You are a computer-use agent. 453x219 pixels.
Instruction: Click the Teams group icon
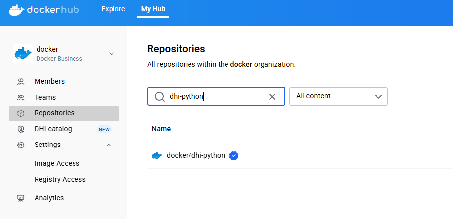coord(21,97)
